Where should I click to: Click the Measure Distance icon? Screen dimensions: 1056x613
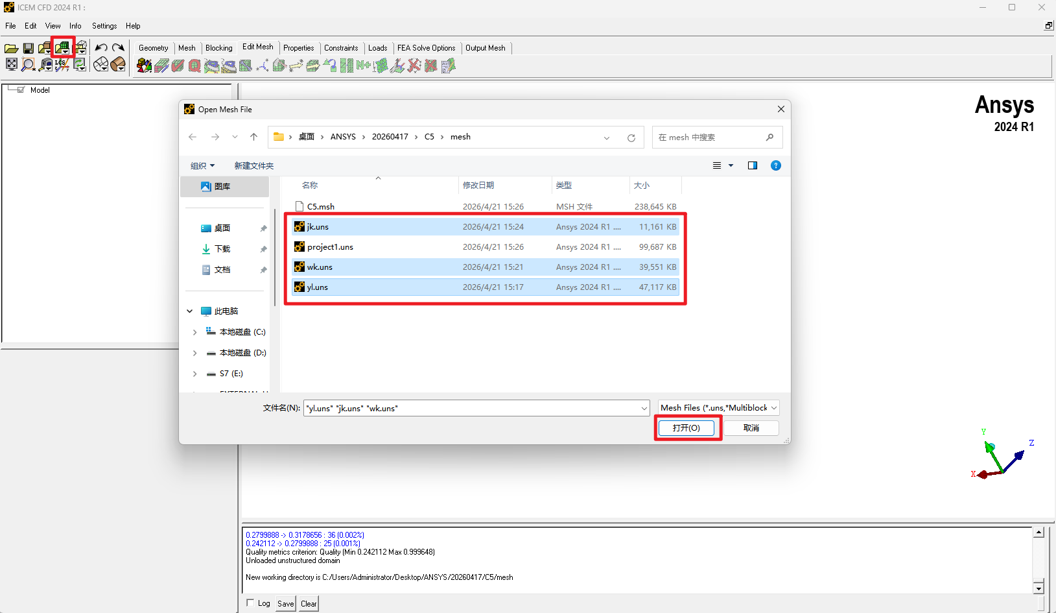click(x=45, y=64)
